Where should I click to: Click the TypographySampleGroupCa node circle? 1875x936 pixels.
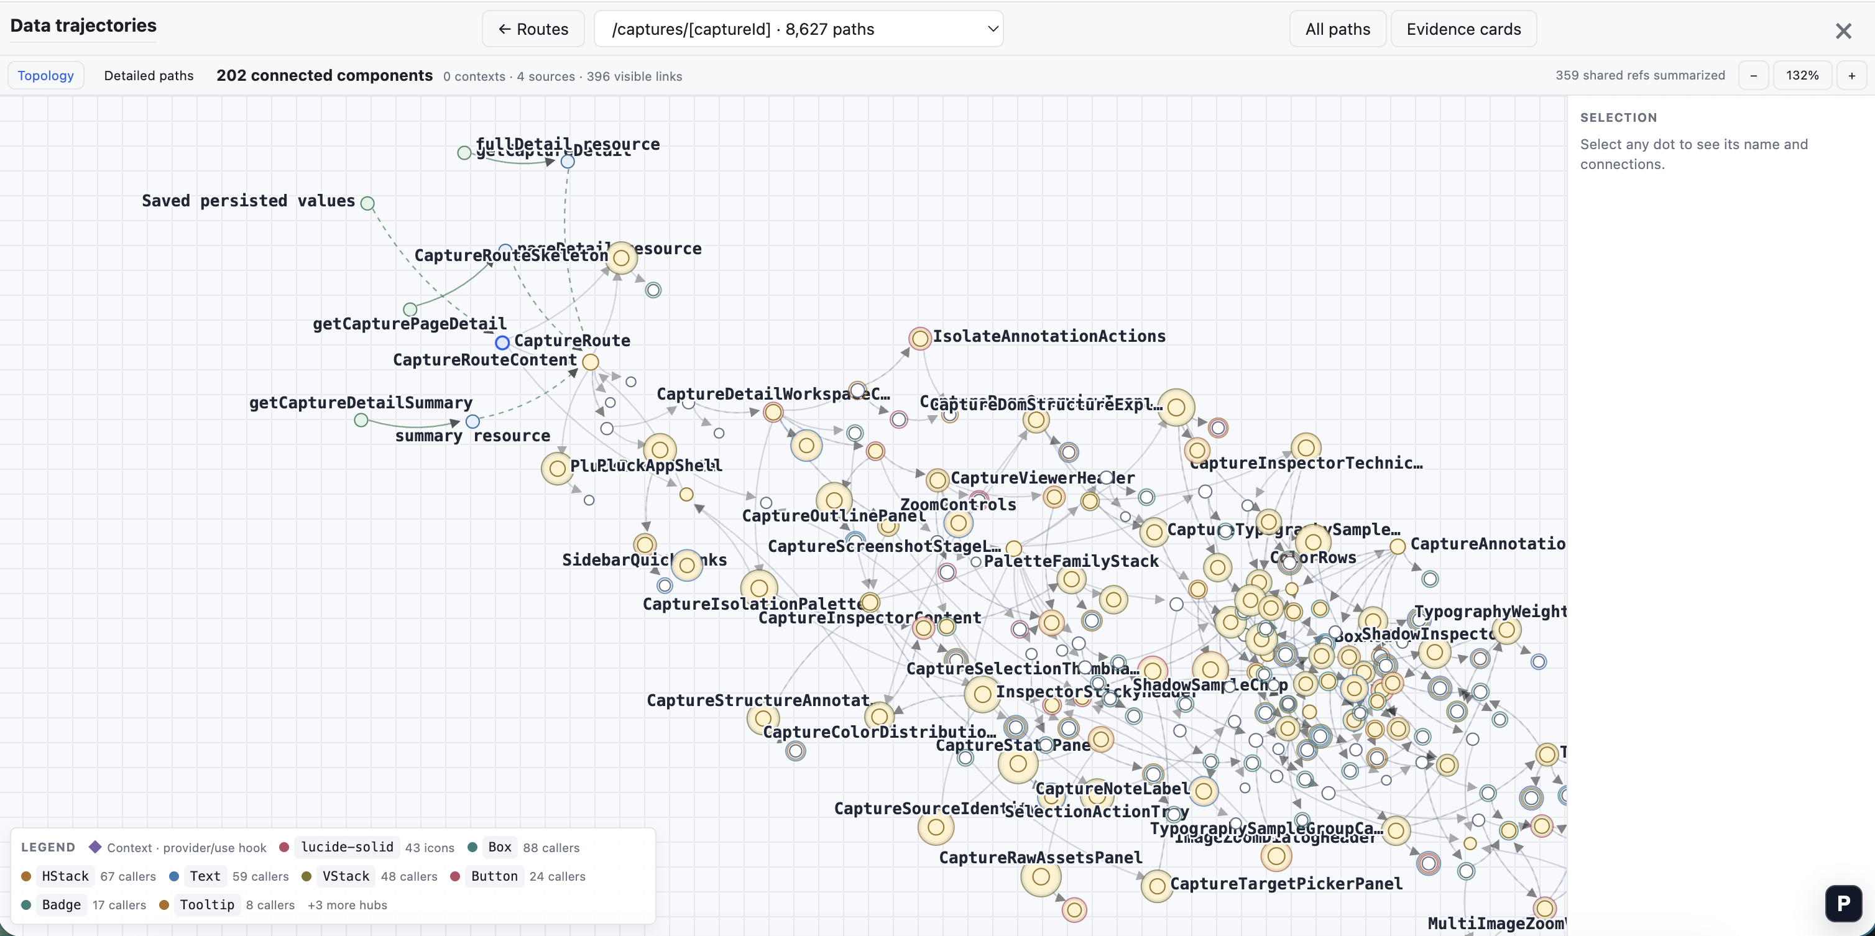[1395, 830]
